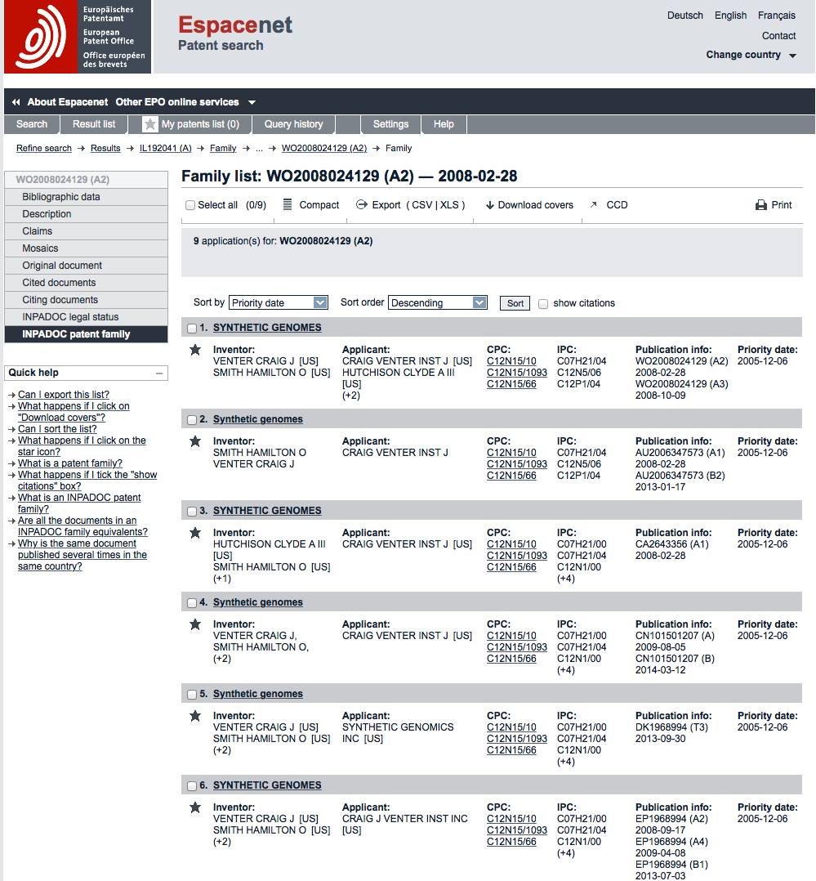This screenshot has width=816, height=881.
Task: Click the Refine search breadcrumb
Action: [44, 149]
